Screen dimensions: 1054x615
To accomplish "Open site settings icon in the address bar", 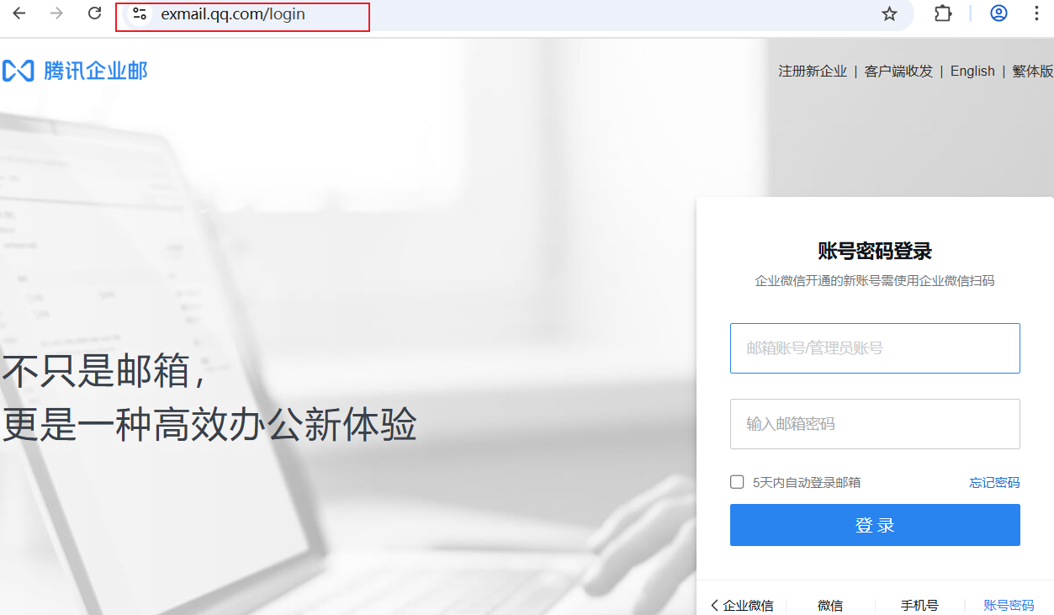I will [x=140, y=14].
